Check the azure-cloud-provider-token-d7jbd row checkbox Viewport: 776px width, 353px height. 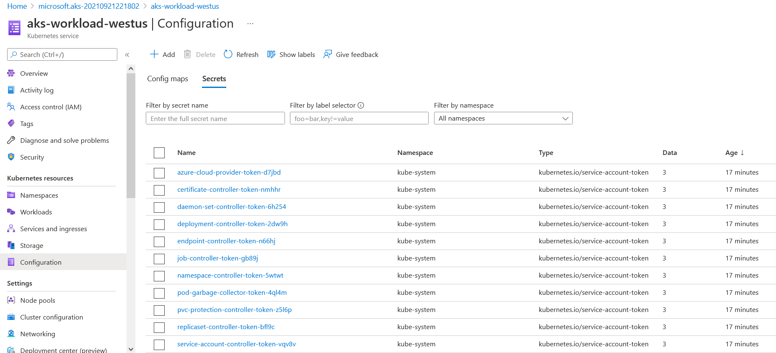point(159,173)
